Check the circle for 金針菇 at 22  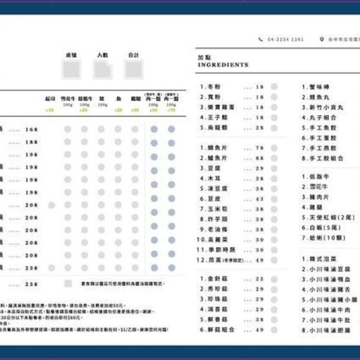click(x=274, y=278)
